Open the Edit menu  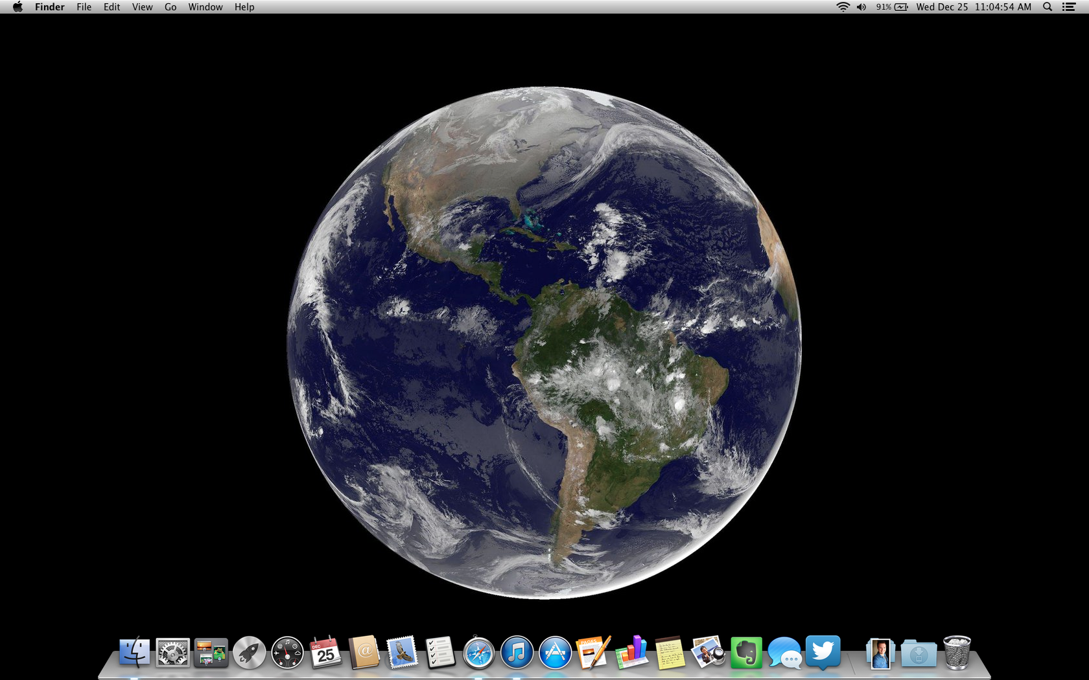click(112, 7)
